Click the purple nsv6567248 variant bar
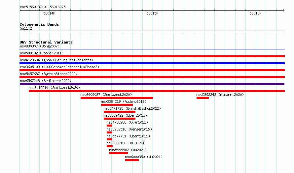Viewport: 294px width, 173px height. [152, 84]
